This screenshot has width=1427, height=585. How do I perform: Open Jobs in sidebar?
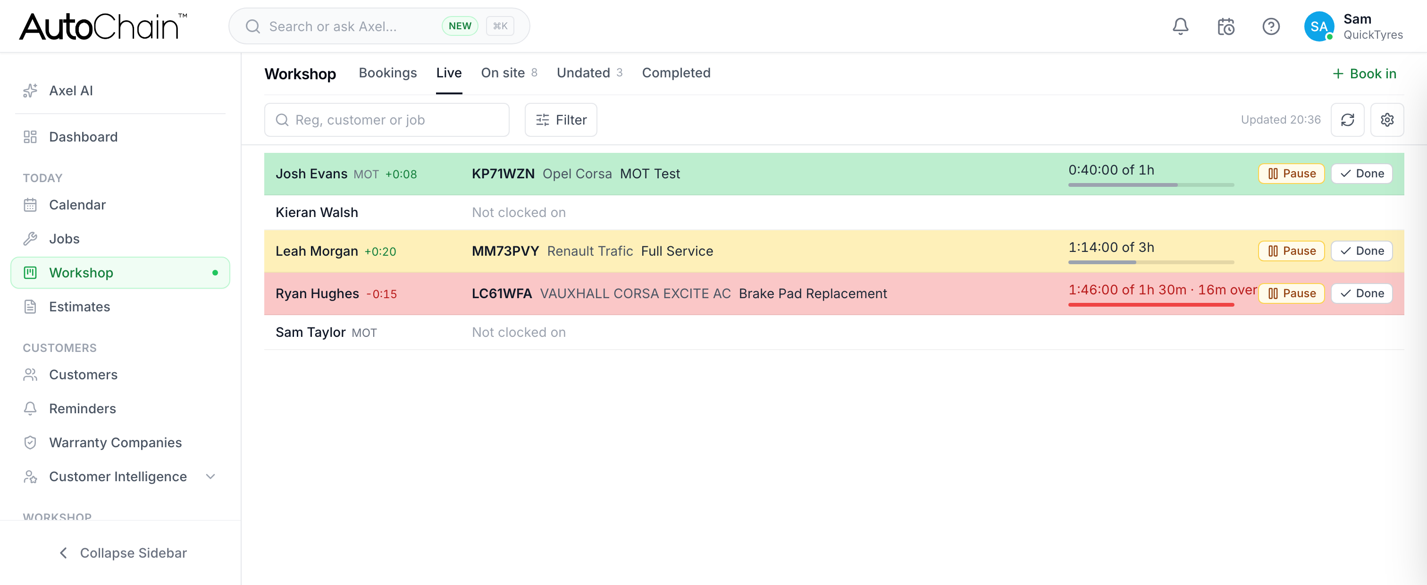click(x=120, y=239)
